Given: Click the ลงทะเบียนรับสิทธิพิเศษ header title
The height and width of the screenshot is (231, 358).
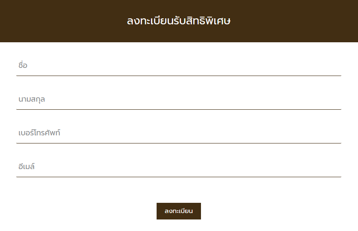Looking at the screenshot, I should point(179,21).
